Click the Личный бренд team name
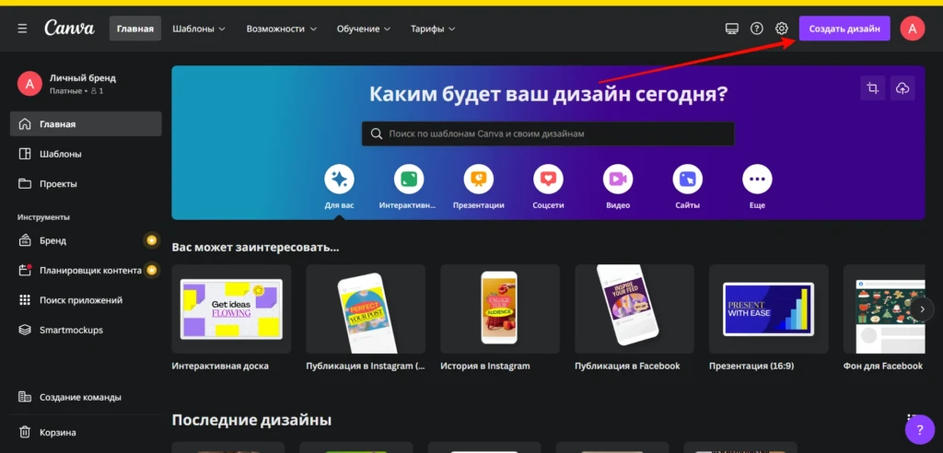This screenshot has height=453, width=943. (83, 78)
